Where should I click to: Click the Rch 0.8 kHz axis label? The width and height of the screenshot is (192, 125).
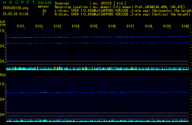point(2,114)
